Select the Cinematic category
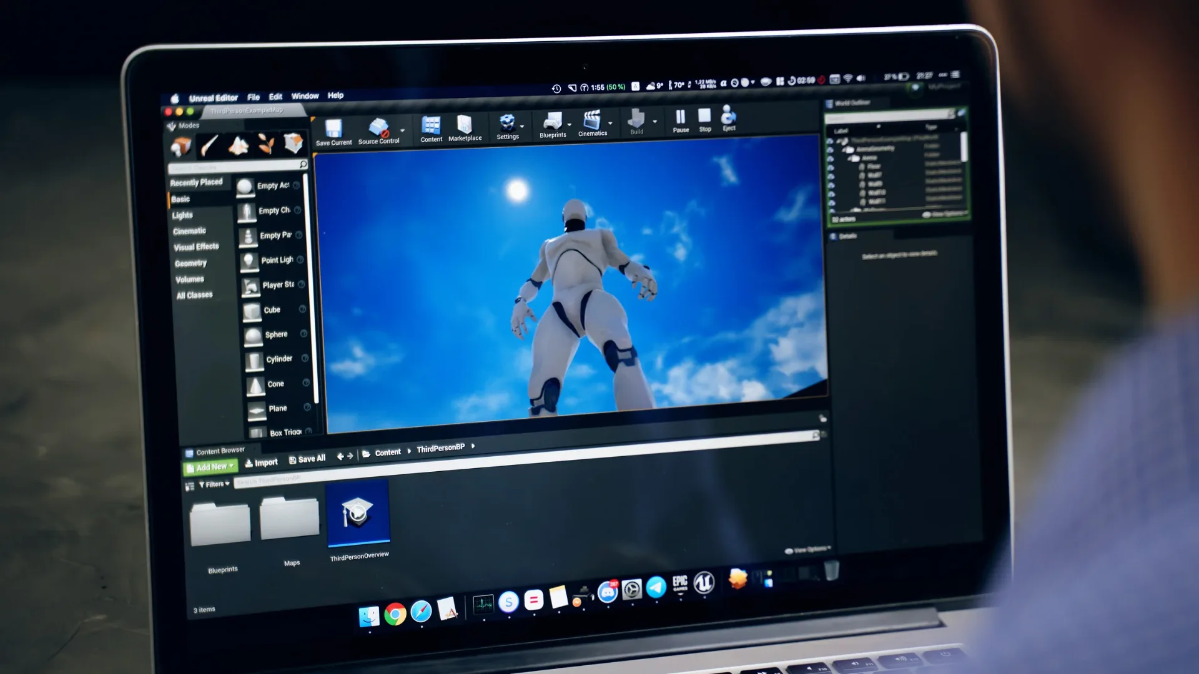 189,231
